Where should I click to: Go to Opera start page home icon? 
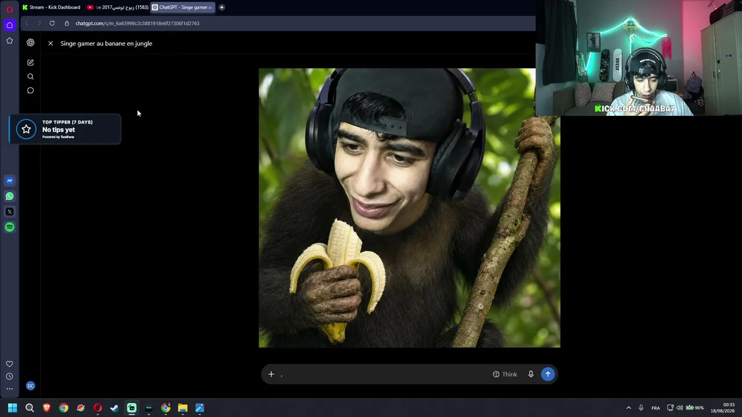9,25
